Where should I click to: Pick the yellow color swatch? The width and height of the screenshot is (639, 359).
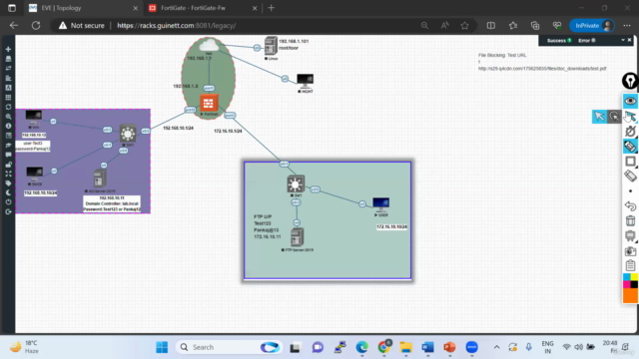(634, 277)
